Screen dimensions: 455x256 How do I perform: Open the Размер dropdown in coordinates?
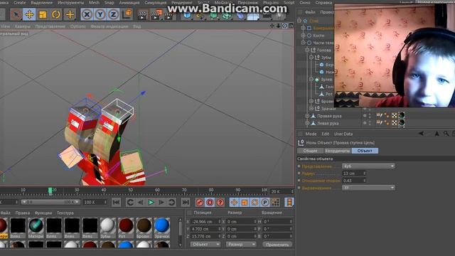241,245
